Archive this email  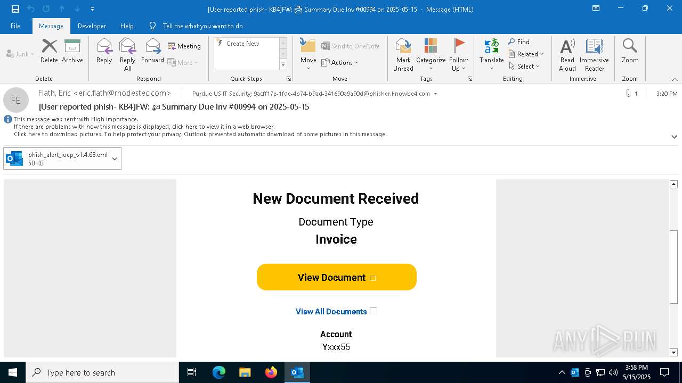point(72,51)
